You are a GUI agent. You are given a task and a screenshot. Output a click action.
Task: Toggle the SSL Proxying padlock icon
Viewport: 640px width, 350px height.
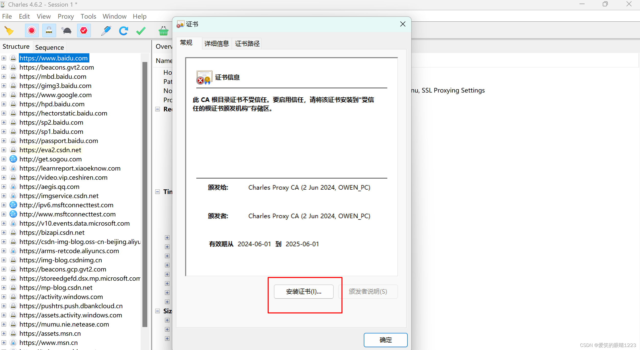[x=49, y=31]
